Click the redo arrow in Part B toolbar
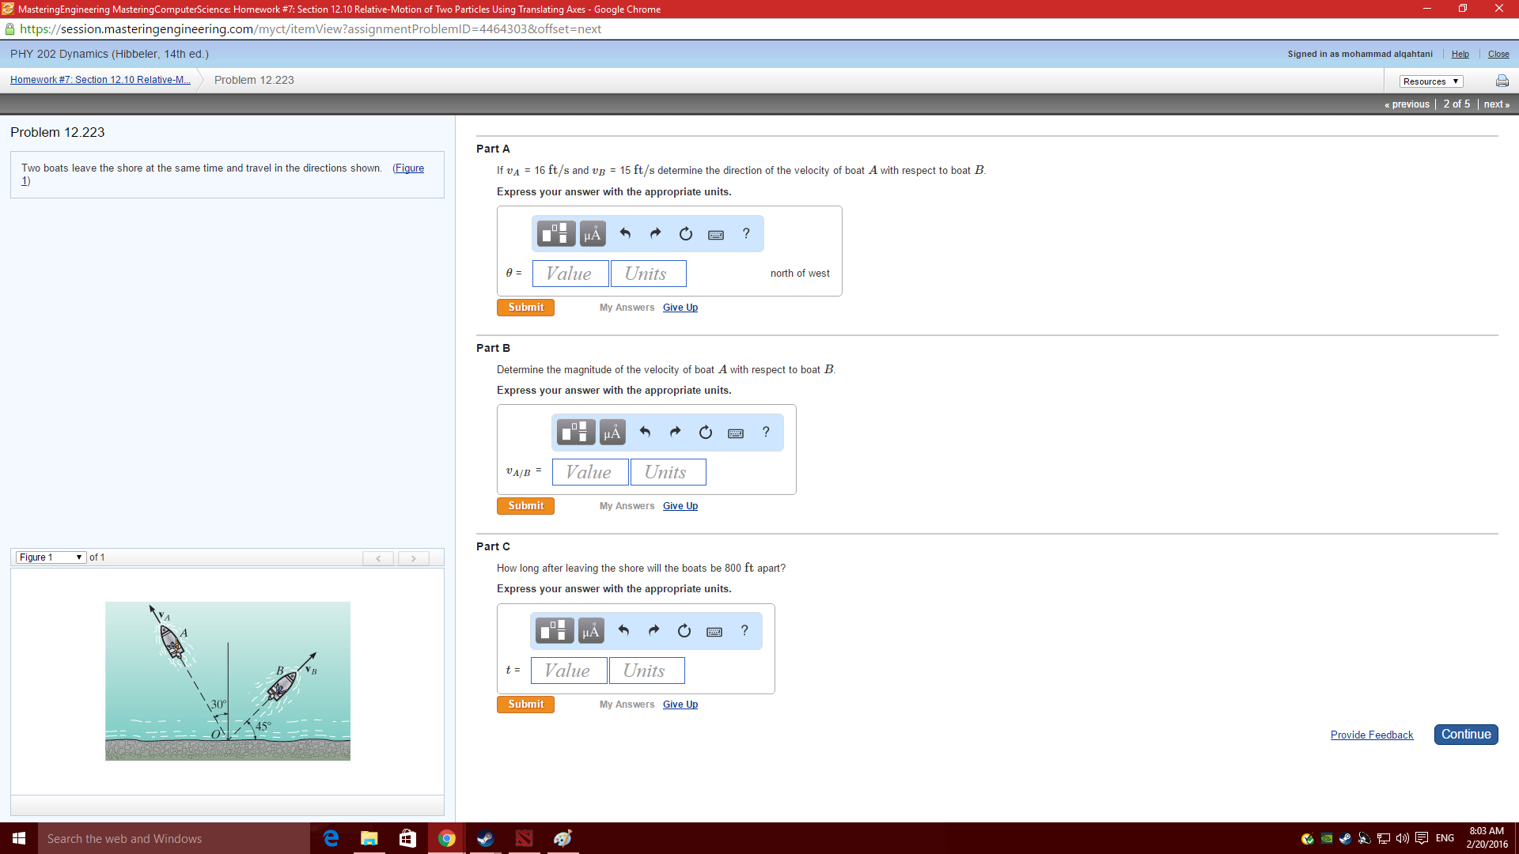 click(x=675, y=433)
